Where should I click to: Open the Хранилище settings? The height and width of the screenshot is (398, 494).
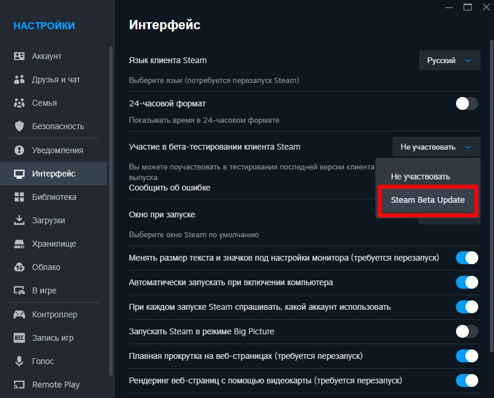54,244
